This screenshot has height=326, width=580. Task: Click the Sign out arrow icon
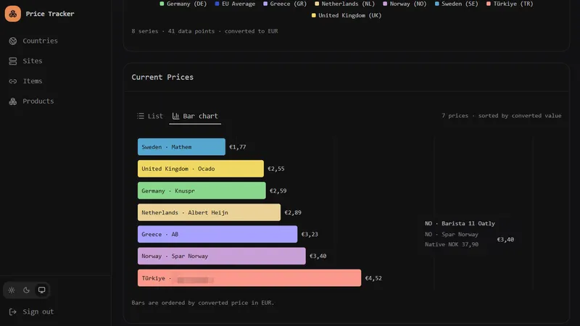tap(12, 312)
